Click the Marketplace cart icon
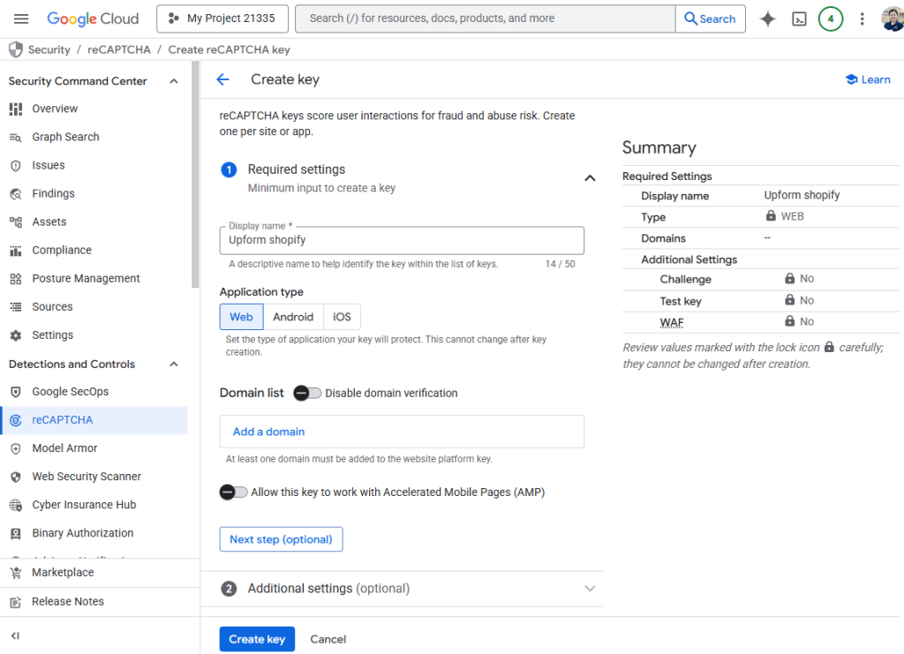Screen dimensions: 904x654 pyautogui.click(x=16, y=573)
